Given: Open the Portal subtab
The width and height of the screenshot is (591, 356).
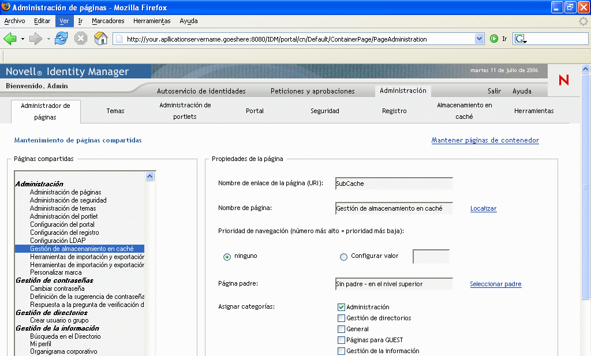Looking at the screenshot, I should coord(255,111).
